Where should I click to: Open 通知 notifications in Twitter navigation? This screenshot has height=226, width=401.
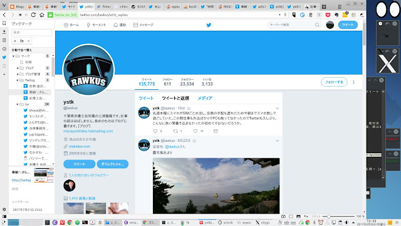(120, 25)
